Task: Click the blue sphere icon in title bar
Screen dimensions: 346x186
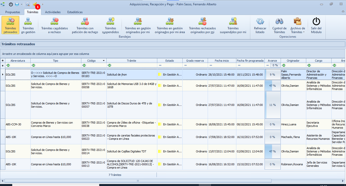Action: pyautogui.click(x=17, y=4)
